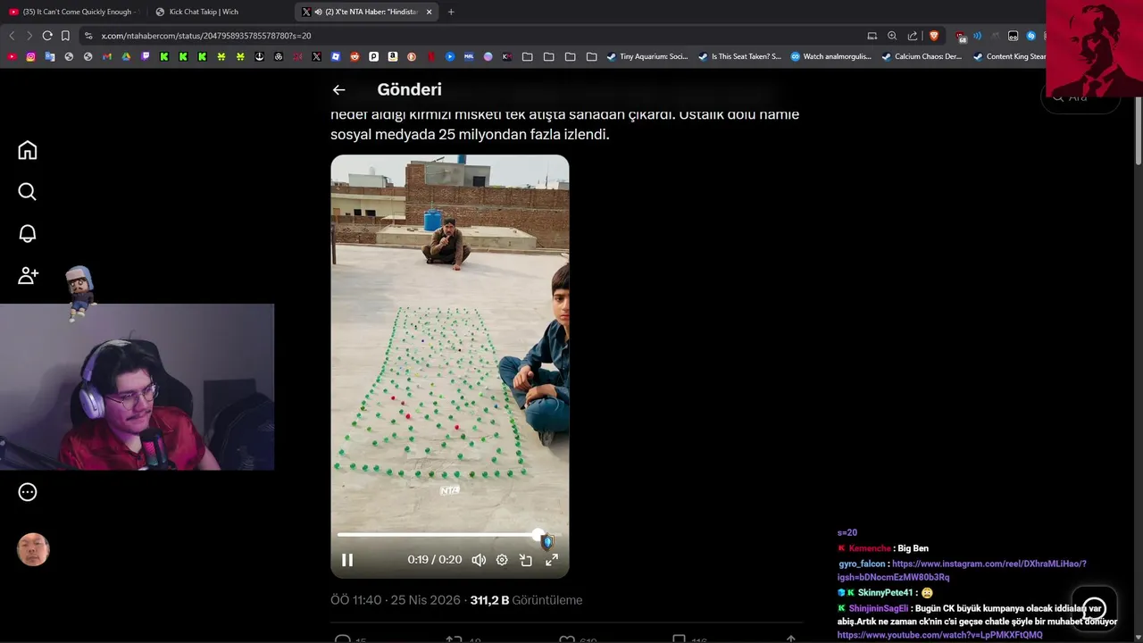Open the YouTube bookmark
Viewport: 1143px width, 643px height.
[x=12, y=56]
